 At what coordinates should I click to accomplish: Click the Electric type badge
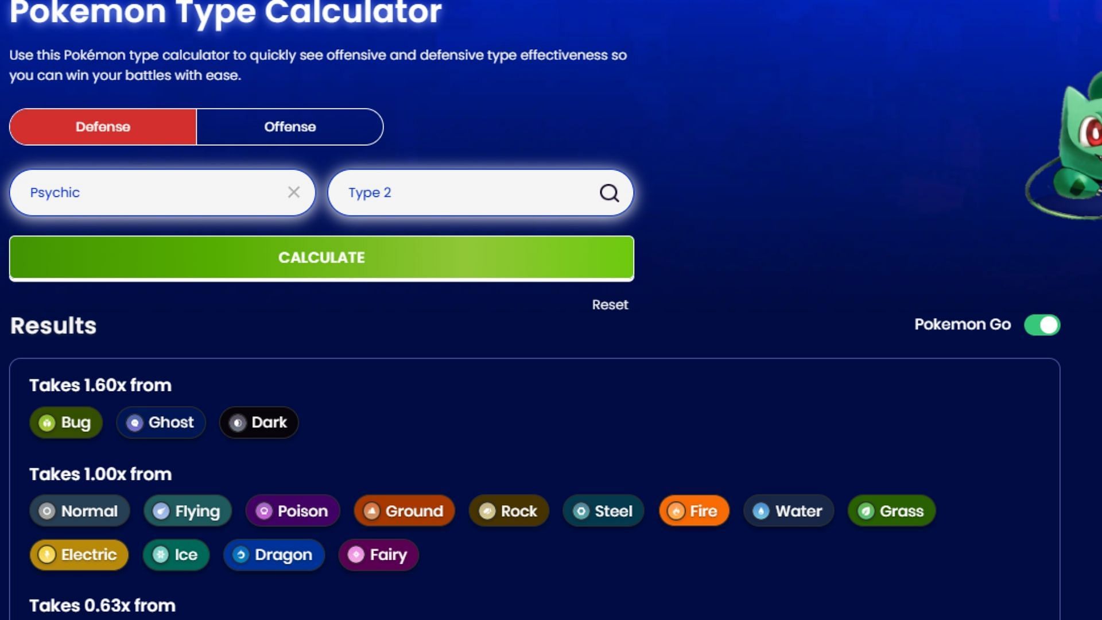click(x=79, y=554)
